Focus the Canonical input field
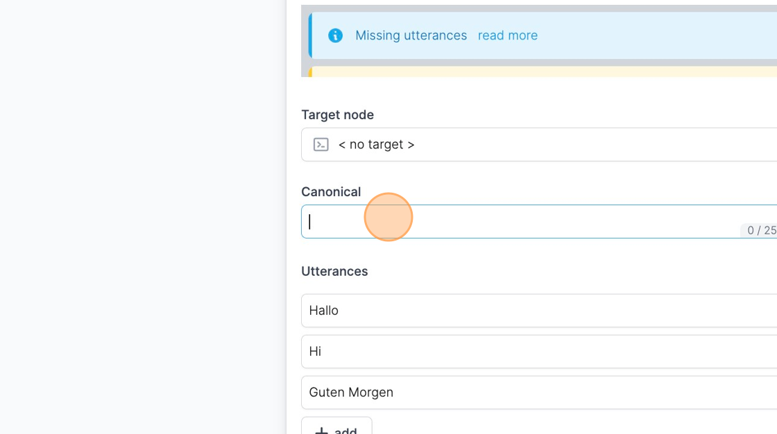Image resolution: width=777 pixels, height=434 pixels. [539, 221]
